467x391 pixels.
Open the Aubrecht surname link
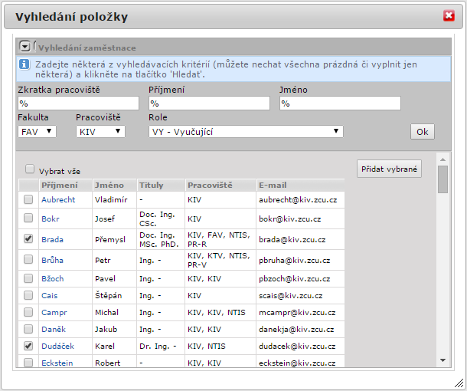click(x=58, y=199)
